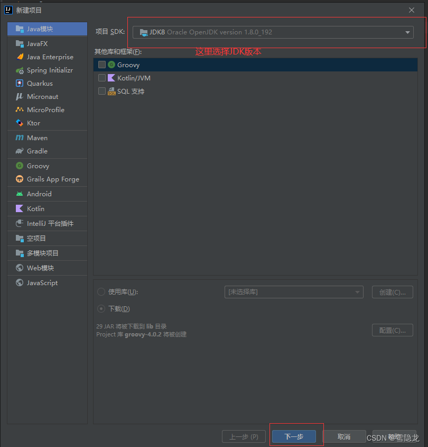Click the IntelliJ 平台插件 label
Viewport: 428px width, 447px height.
[x=50, y=223]
